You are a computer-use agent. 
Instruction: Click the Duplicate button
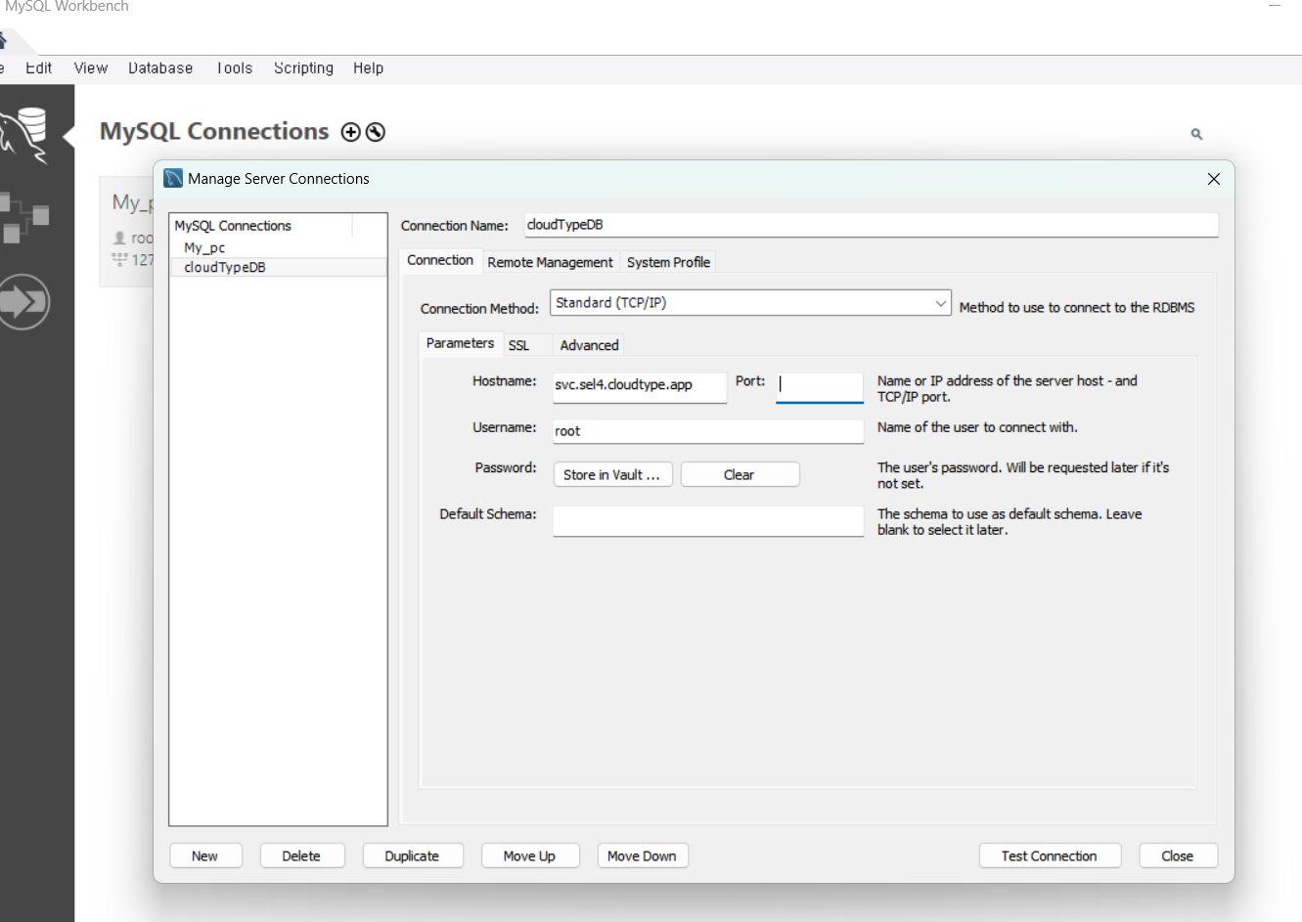[x=412, y=856]
